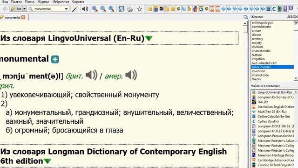Toggle the LingvoUniversal dictionary icon in the dictionary bar
The height and width of the screenshot is (168, 298).
click(x=150, y=9)
